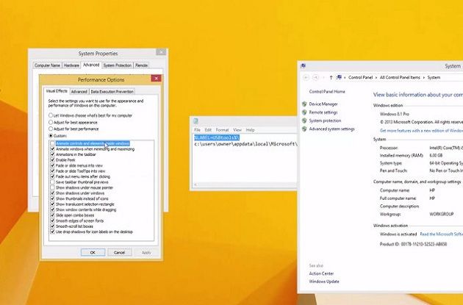
Task: Open Action Center link
Action: coord(321,273)
